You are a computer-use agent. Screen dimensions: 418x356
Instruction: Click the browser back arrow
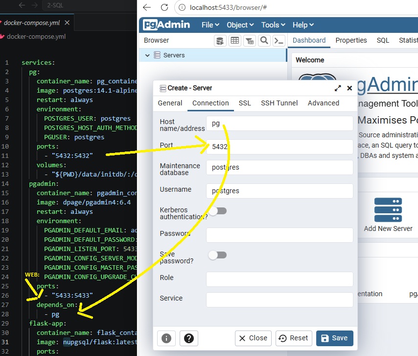click(x=147, y=7)
